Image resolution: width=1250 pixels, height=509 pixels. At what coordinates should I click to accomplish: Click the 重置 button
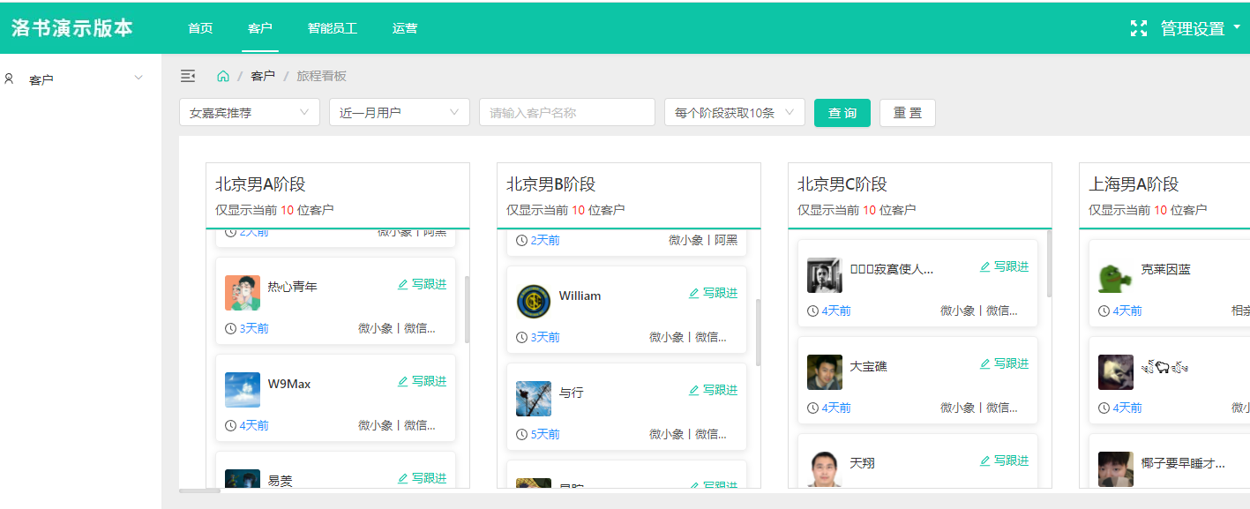[x=908, y=113]
